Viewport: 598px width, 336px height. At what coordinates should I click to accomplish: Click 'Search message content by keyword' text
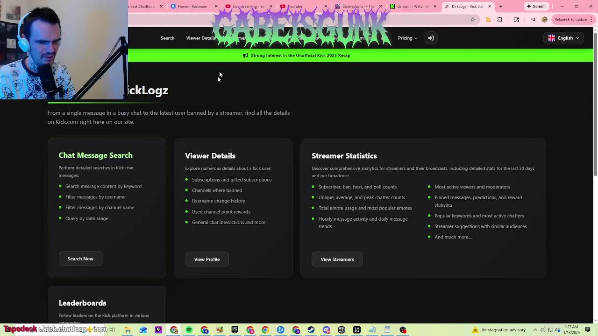point(103,186)
